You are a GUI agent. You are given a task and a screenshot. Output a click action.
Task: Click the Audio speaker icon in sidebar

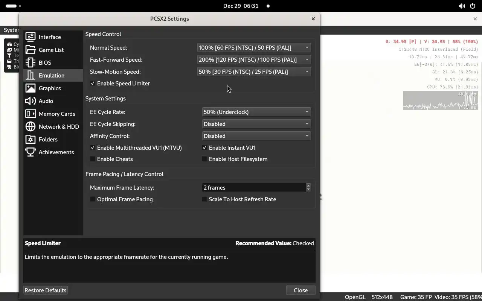[31, 101]
